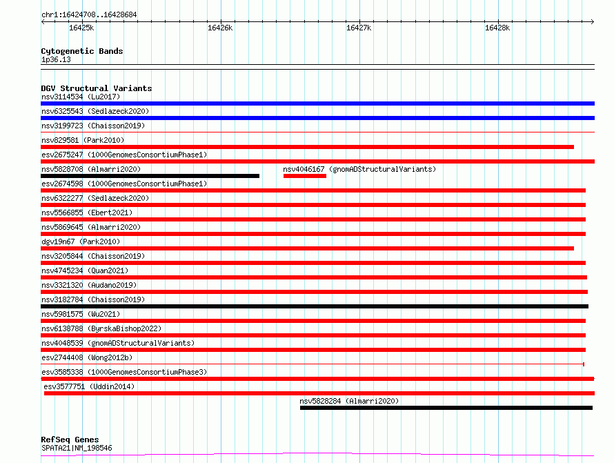The width and height of the screenshot is (614, 463).
Task: Click the nsv5869645 (Almarri2020) label
Action: pos(91,227)
